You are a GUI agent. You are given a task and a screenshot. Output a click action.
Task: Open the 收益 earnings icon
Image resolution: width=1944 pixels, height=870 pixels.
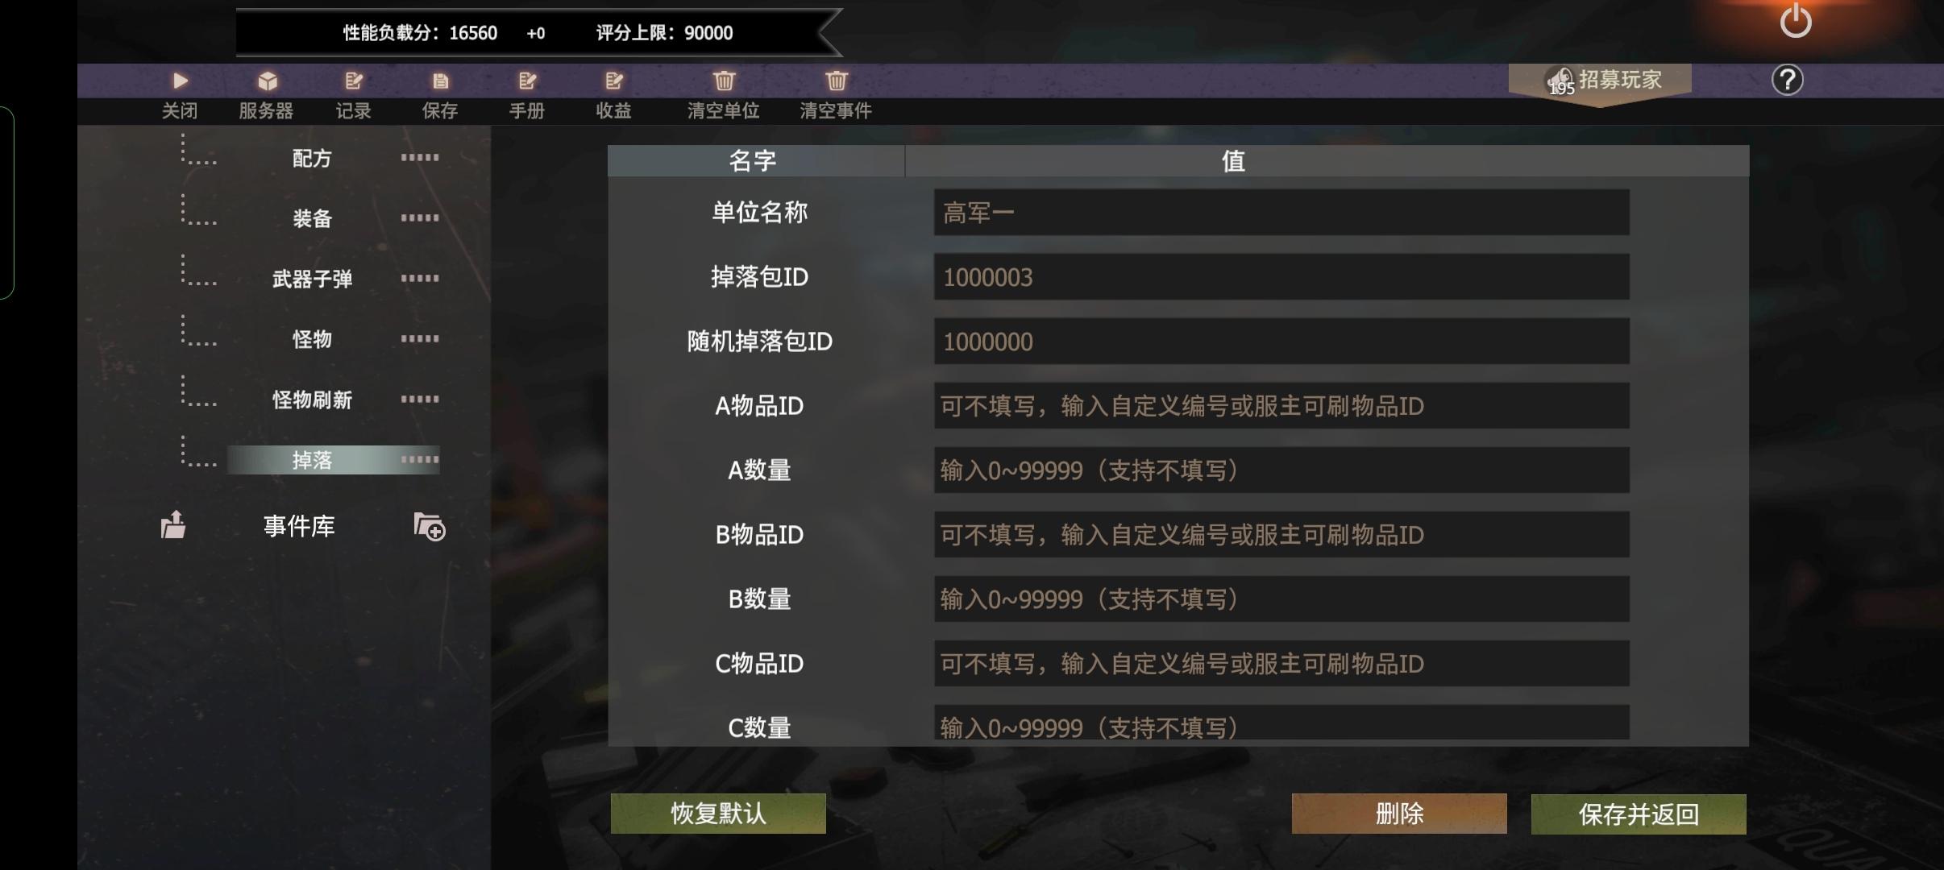[x=614, y=81]
